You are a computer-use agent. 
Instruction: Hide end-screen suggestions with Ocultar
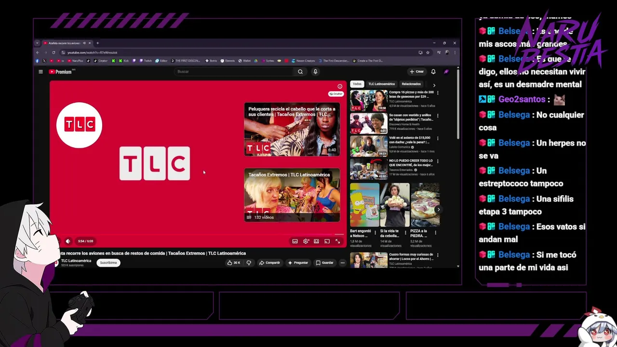click(x=336, y=94)
